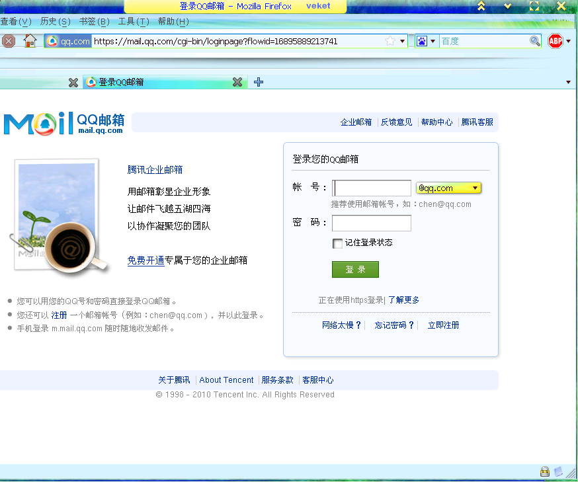
Task: Close the first blank tab
Action: (x=73, y=82)
